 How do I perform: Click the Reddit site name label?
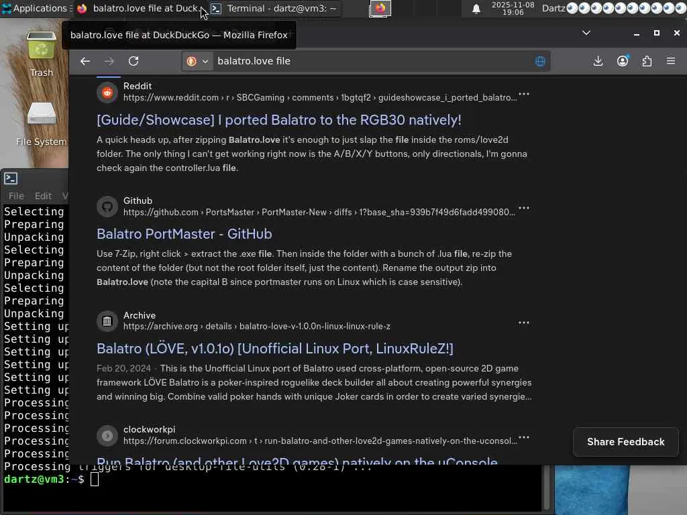pyautogui.click(x=137, y=87)
